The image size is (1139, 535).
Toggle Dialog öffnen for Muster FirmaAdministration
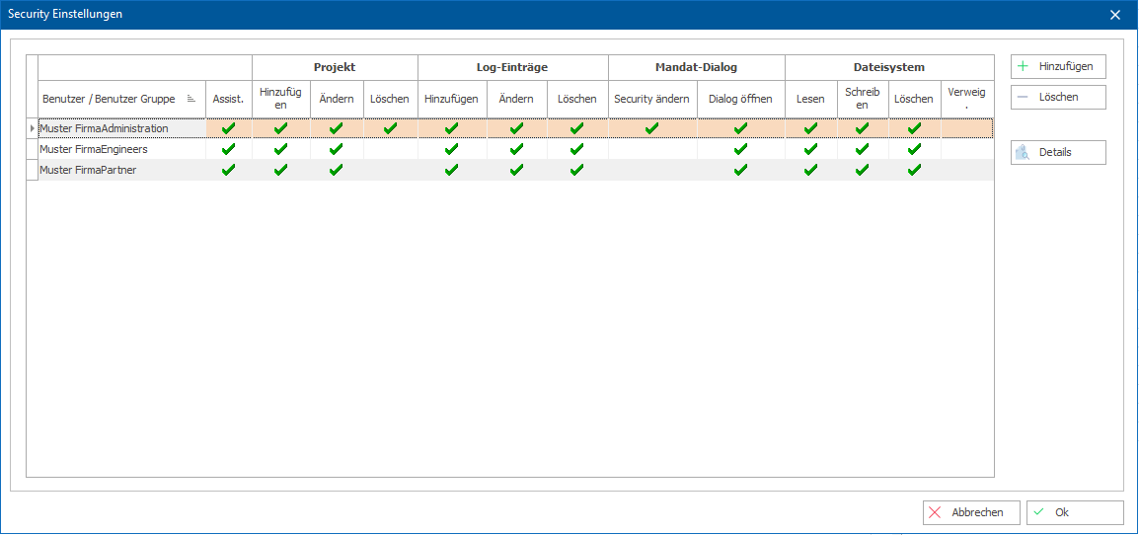pos(741,128)
